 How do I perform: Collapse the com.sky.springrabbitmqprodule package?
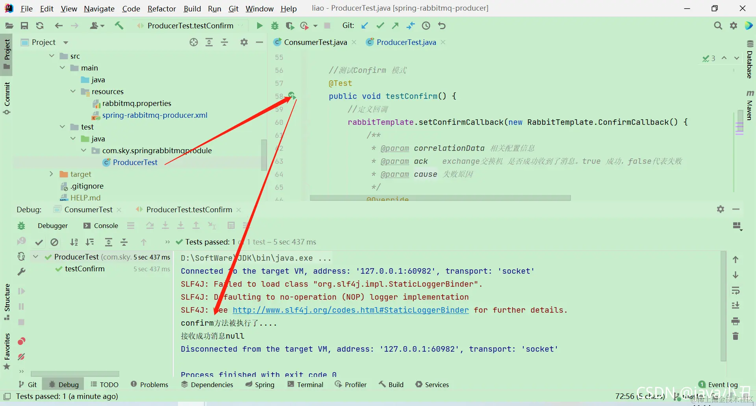tap(83, 150)
